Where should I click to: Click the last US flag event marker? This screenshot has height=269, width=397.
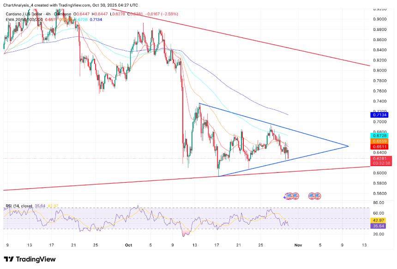319,196
